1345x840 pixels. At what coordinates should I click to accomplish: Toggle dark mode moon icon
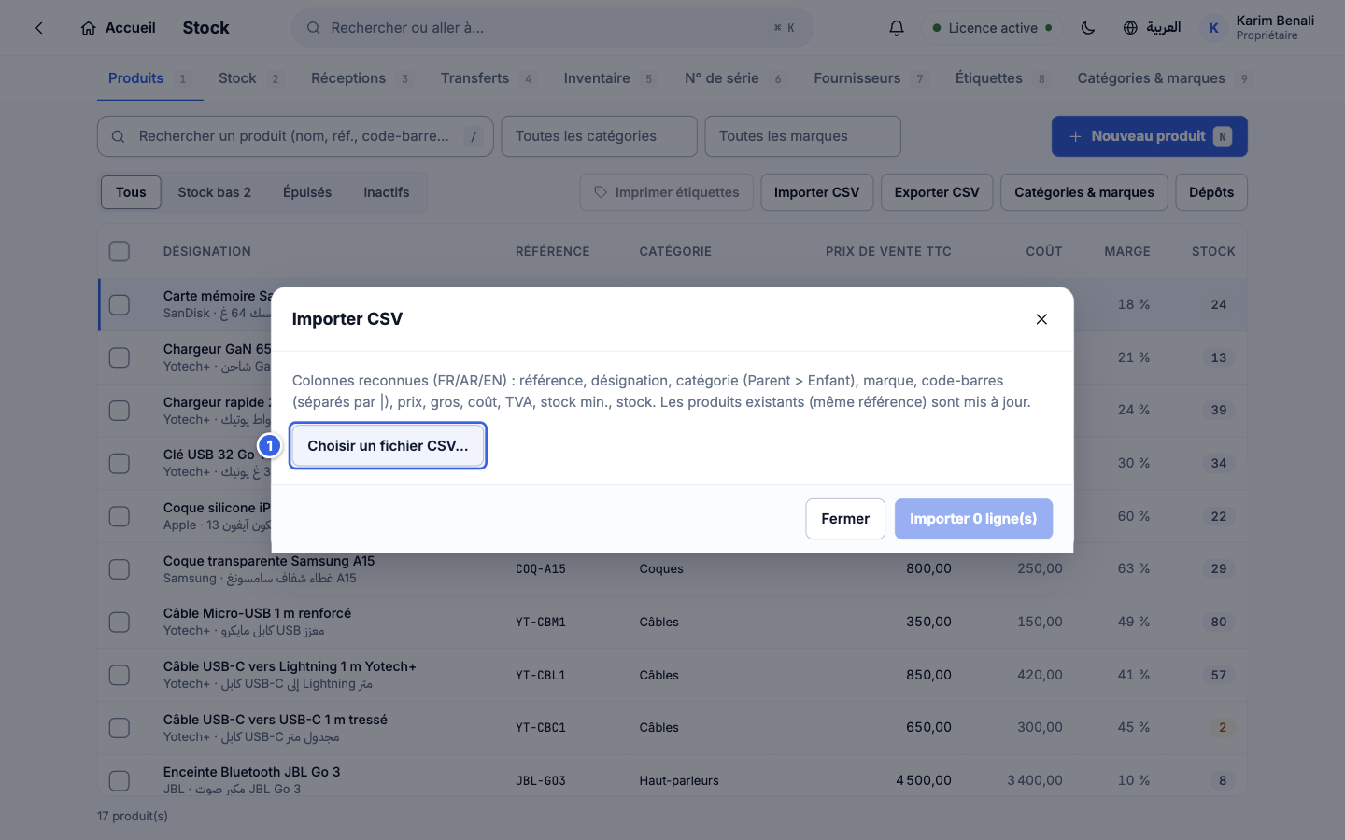click(1088, 28)
